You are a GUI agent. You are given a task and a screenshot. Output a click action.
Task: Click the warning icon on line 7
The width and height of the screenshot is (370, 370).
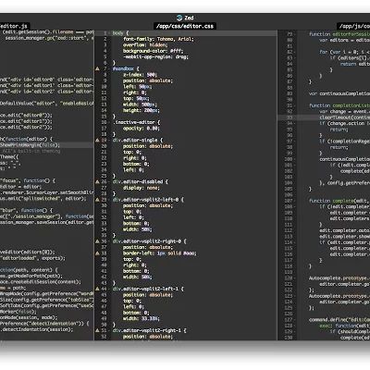[x=97, y=68]
